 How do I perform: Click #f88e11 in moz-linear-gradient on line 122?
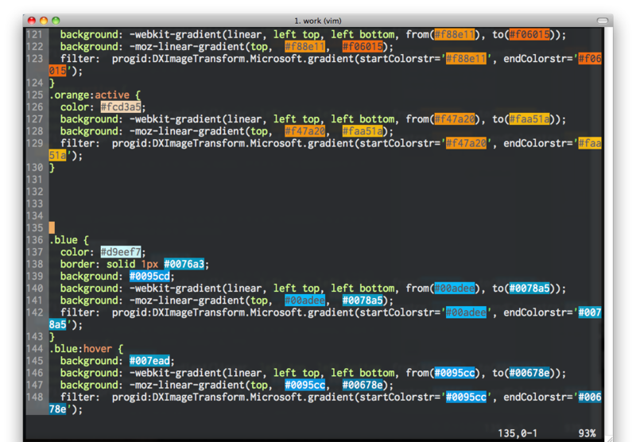(x=305, y=47)
